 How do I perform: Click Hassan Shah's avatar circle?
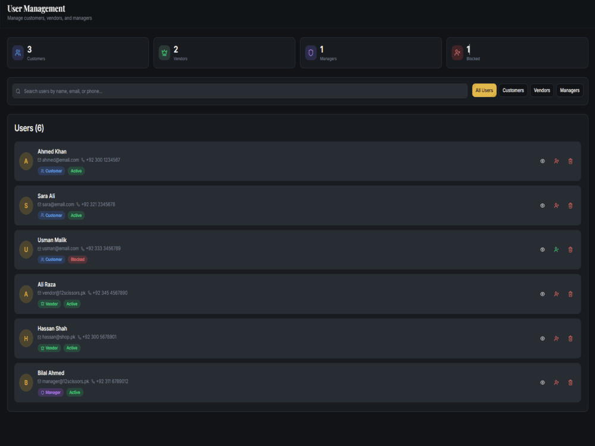(26, 338)
